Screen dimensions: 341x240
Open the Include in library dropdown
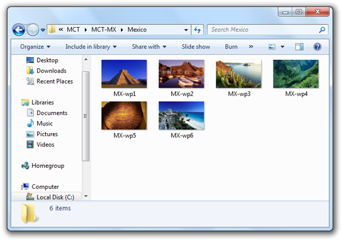[x=91, y=47]
